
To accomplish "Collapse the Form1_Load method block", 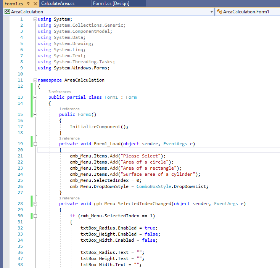I will click(x=35, y=144).
